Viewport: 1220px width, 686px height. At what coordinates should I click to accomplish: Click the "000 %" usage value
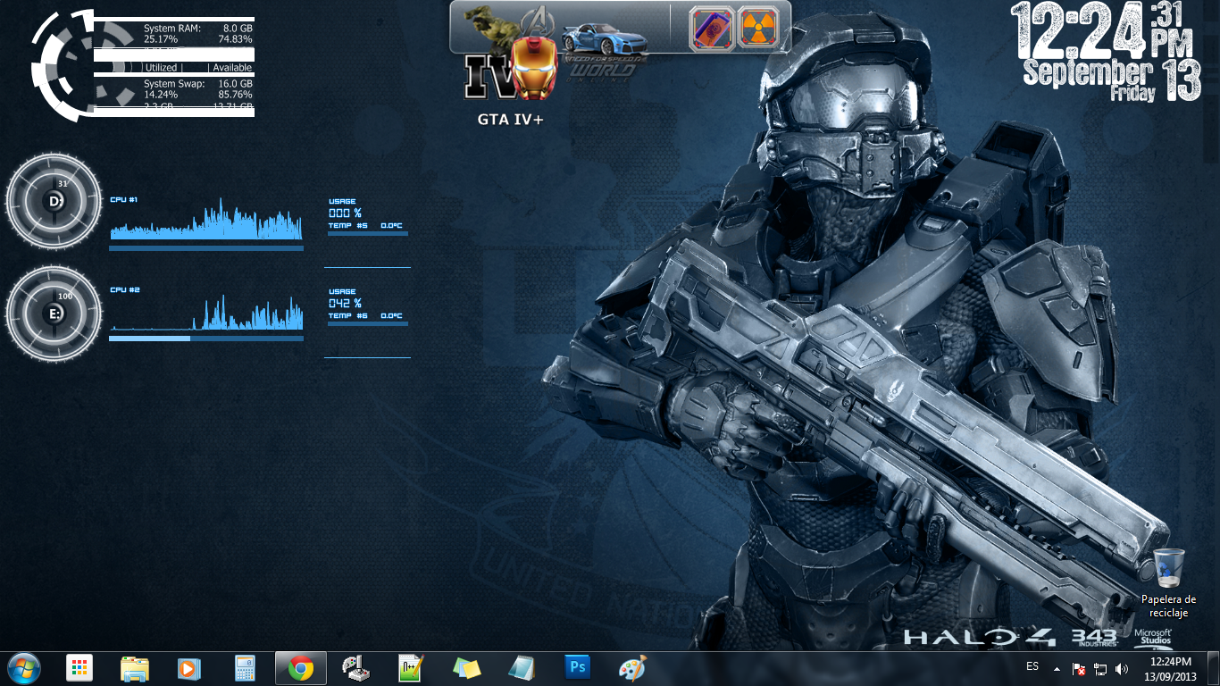tap(345, 213)
